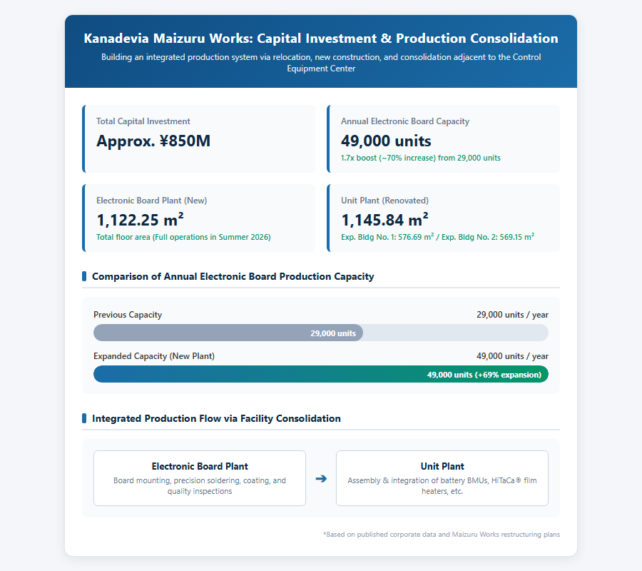
Task: Click the "Assembly & integration of battery BMUs" description
Action: click(442, 486)
